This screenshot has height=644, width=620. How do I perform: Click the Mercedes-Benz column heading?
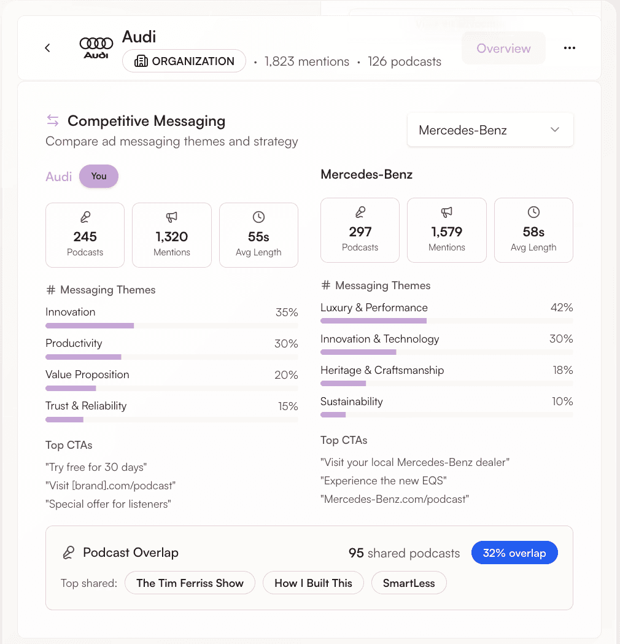(366, 174)
